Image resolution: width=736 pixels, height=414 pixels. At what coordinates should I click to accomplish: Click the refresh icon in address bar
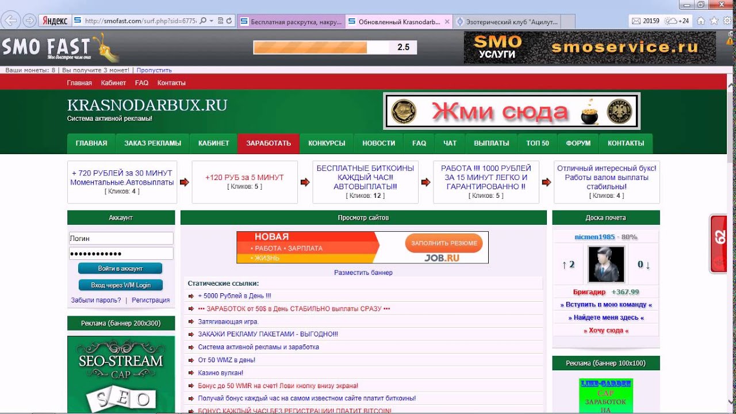229,21
